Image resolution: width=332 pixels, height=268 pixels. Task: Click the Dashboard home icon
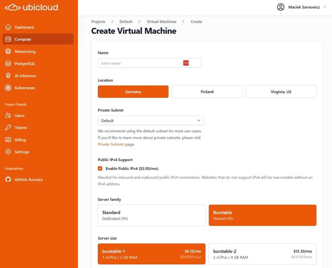[x=8, y=27]
